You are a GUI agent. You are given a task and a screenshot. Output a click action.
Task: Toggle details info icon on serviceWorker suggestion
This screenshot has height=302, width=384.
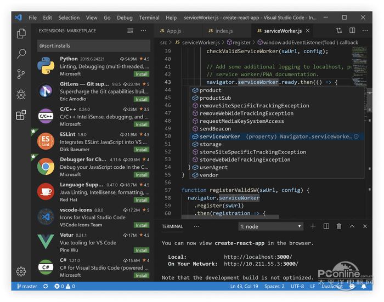tap(356, 136)
